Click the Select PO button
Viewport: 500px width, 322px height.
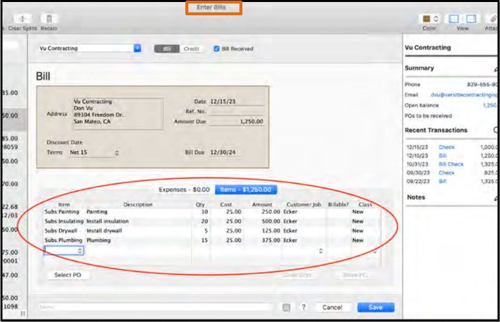[x=68, y=275]
